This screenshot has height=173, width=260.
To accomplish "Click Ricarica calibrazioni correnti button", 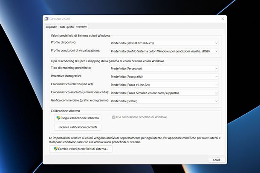I will click(78, 127).
